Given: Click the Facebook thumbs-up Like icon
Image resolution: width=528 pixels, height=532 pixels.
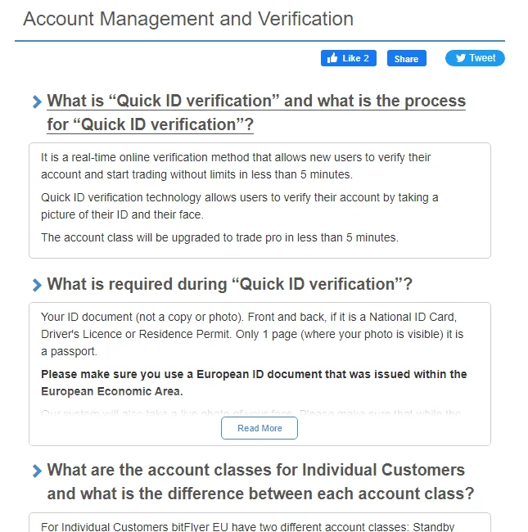Looking at the screenshot, I should pyautogui.click(x=333, y=58).
